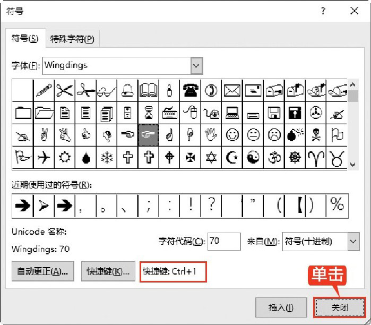Select the skull and crossbones symbol

click(x=316, y=135)
